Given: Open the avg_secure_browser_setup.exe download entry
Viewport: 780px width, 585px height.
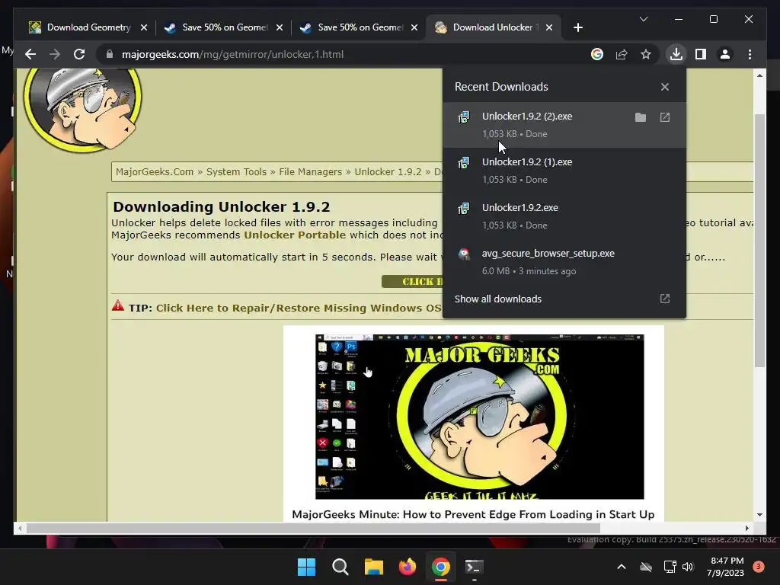Looking at the screenshot, I should (x=564, y=262).
